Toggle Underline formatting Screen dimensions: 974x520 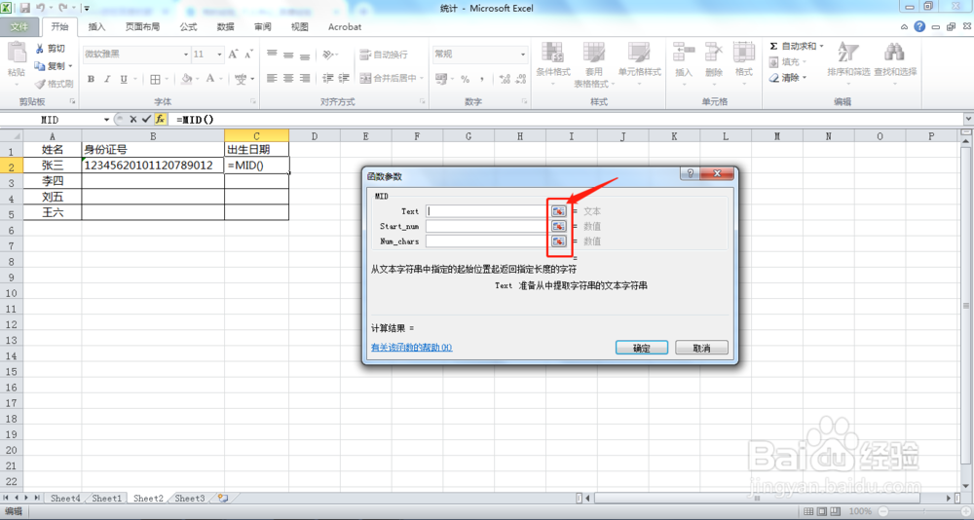[x=124, y=79]
